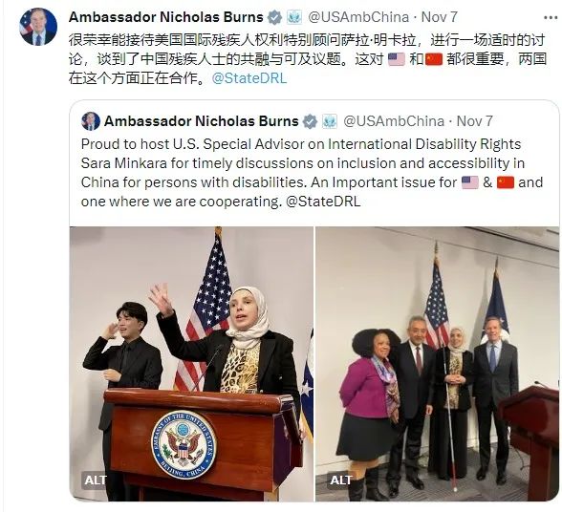Open the Nov 7 timestamp in the quoted tweet
The width and height of the screenshot is (562, 512).
click(475, 121)
